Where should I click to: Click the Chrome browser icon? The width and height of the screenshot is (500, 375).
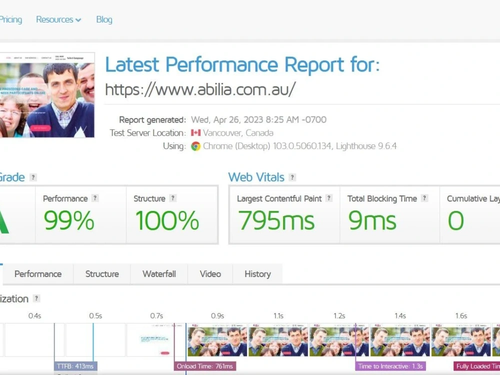click(x=196, y=146)
